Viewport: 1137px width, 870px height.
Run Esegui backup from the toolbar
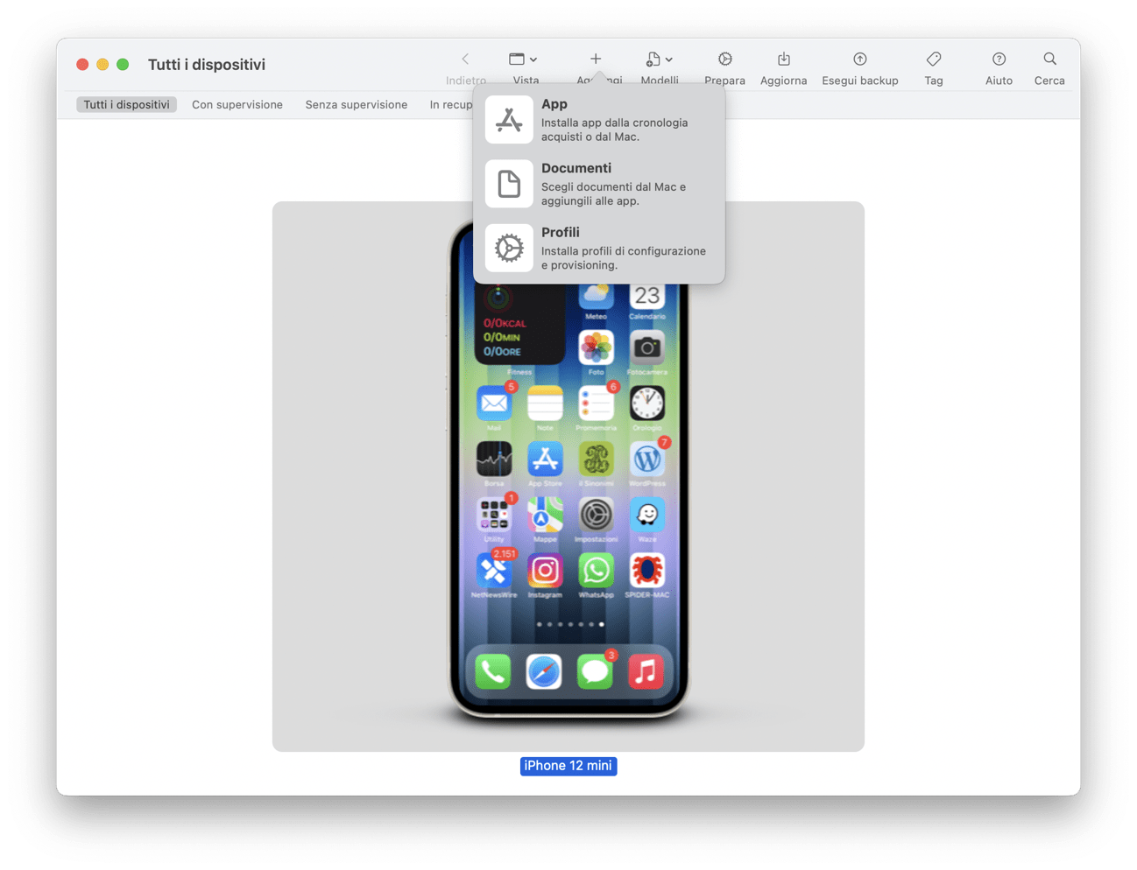pyautogui.click(x=860, y=60)
